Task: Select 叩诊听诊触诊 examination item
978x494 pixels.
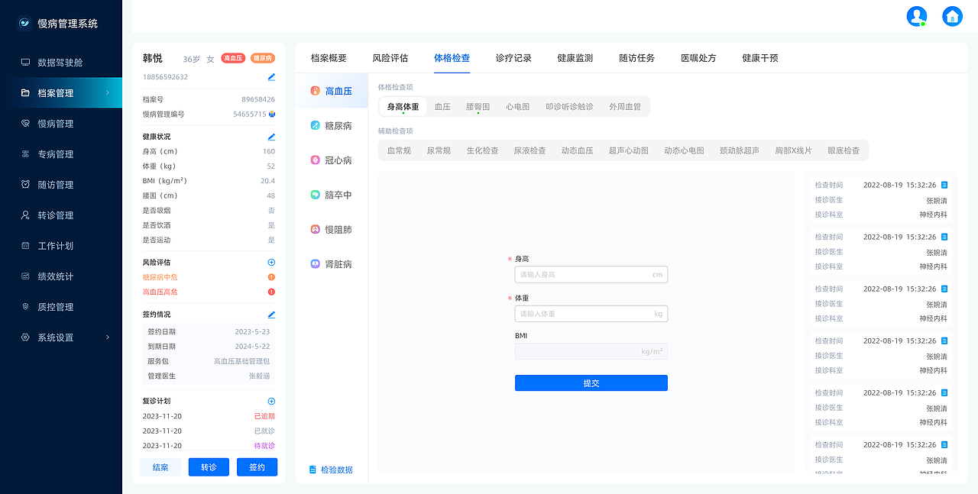Action: point(569,107)
